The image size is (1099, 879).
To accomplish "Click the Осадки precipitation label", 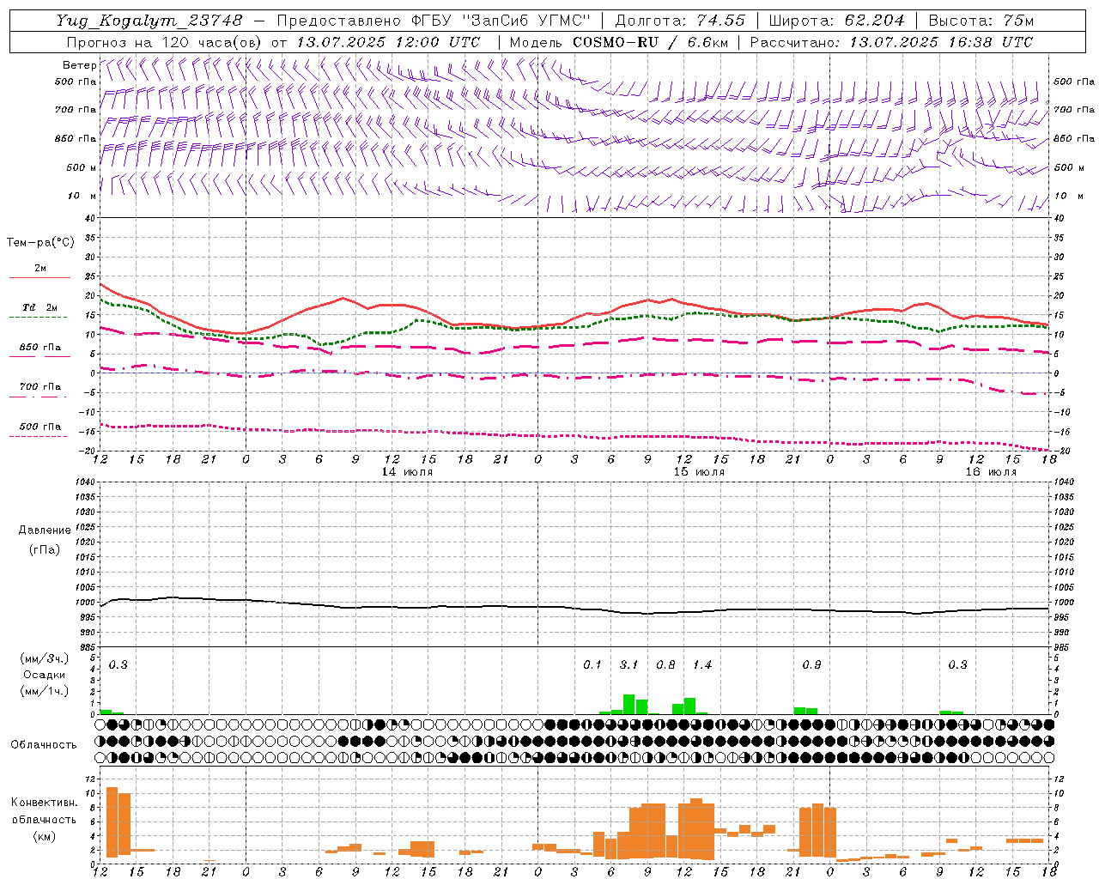I will [45, 675].
